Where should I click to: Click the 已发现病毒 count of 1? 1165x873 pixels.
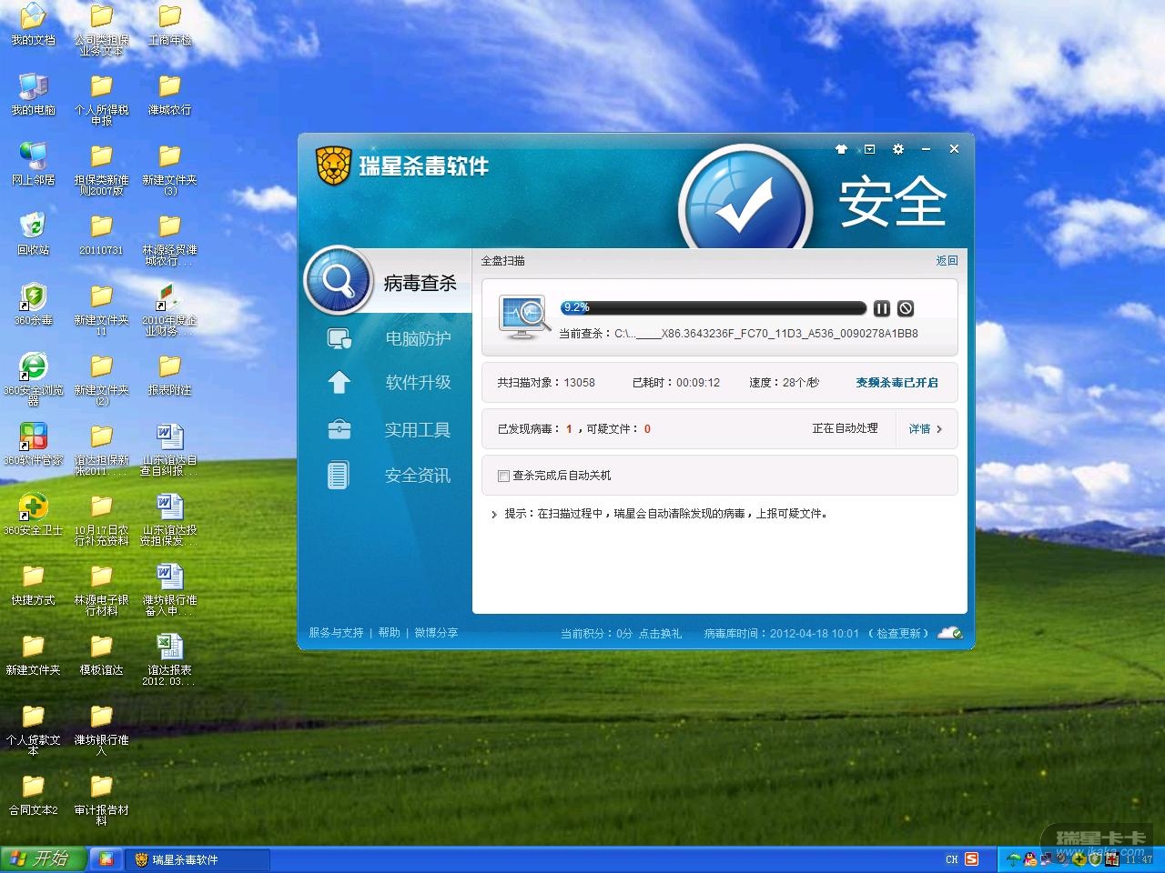tap(569, 429)
